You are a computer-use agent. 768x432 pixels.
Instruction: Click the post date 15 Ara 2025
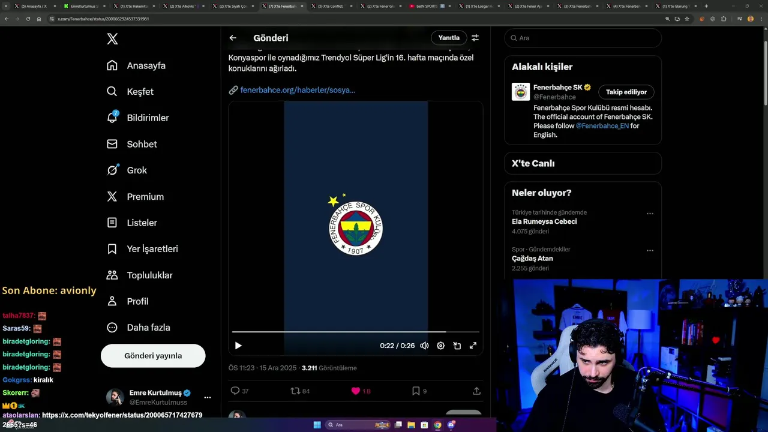coord(278,368)
